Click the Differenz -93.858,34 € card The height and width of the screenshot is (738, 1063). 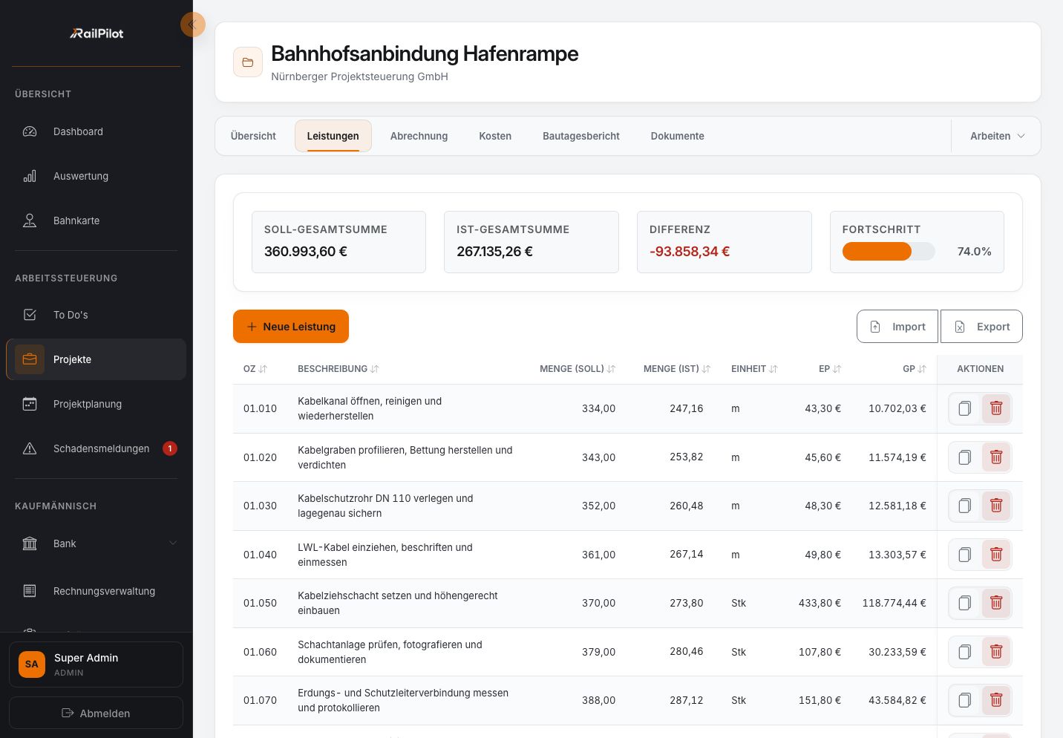[724, 242]
